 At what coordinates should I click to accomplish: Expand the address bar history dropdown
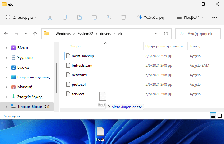[156, 33]
